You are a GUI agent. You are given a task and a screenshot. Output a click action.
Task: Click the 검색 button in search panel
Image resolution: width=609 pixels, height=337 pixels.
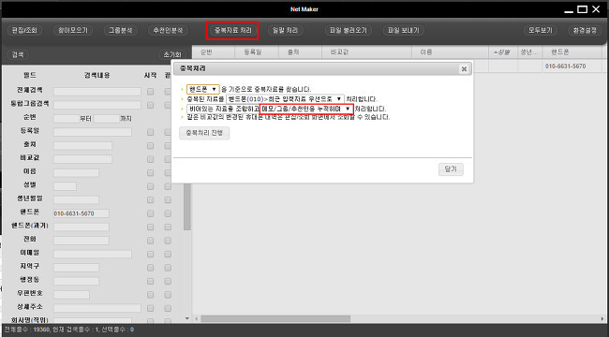(x=18, y=54)
